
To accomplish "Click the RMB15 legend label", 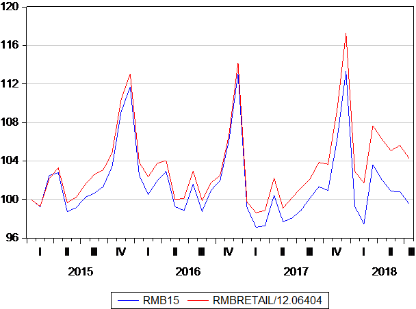I will [x=161, y=301].
